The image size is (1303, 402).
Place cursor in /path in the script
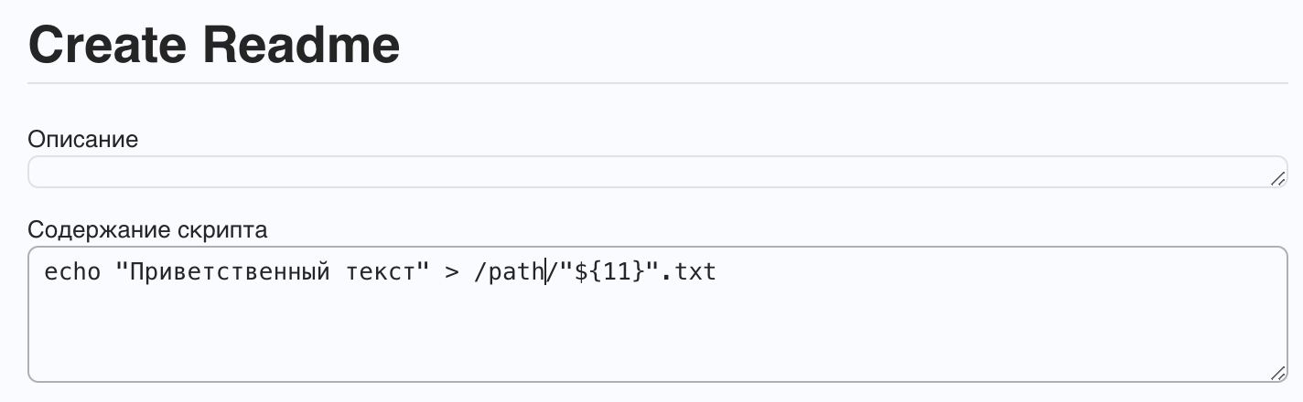[x=509, y=272]
